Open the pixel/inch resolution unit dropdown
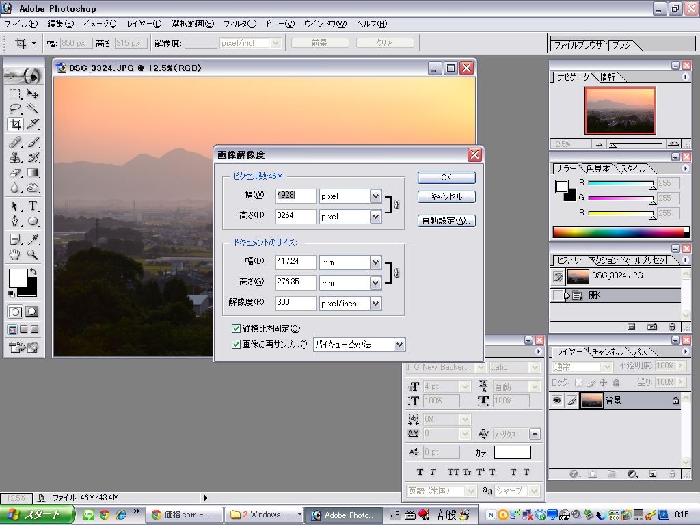Viewport: 700px width, 525px height. coord(375,303)
